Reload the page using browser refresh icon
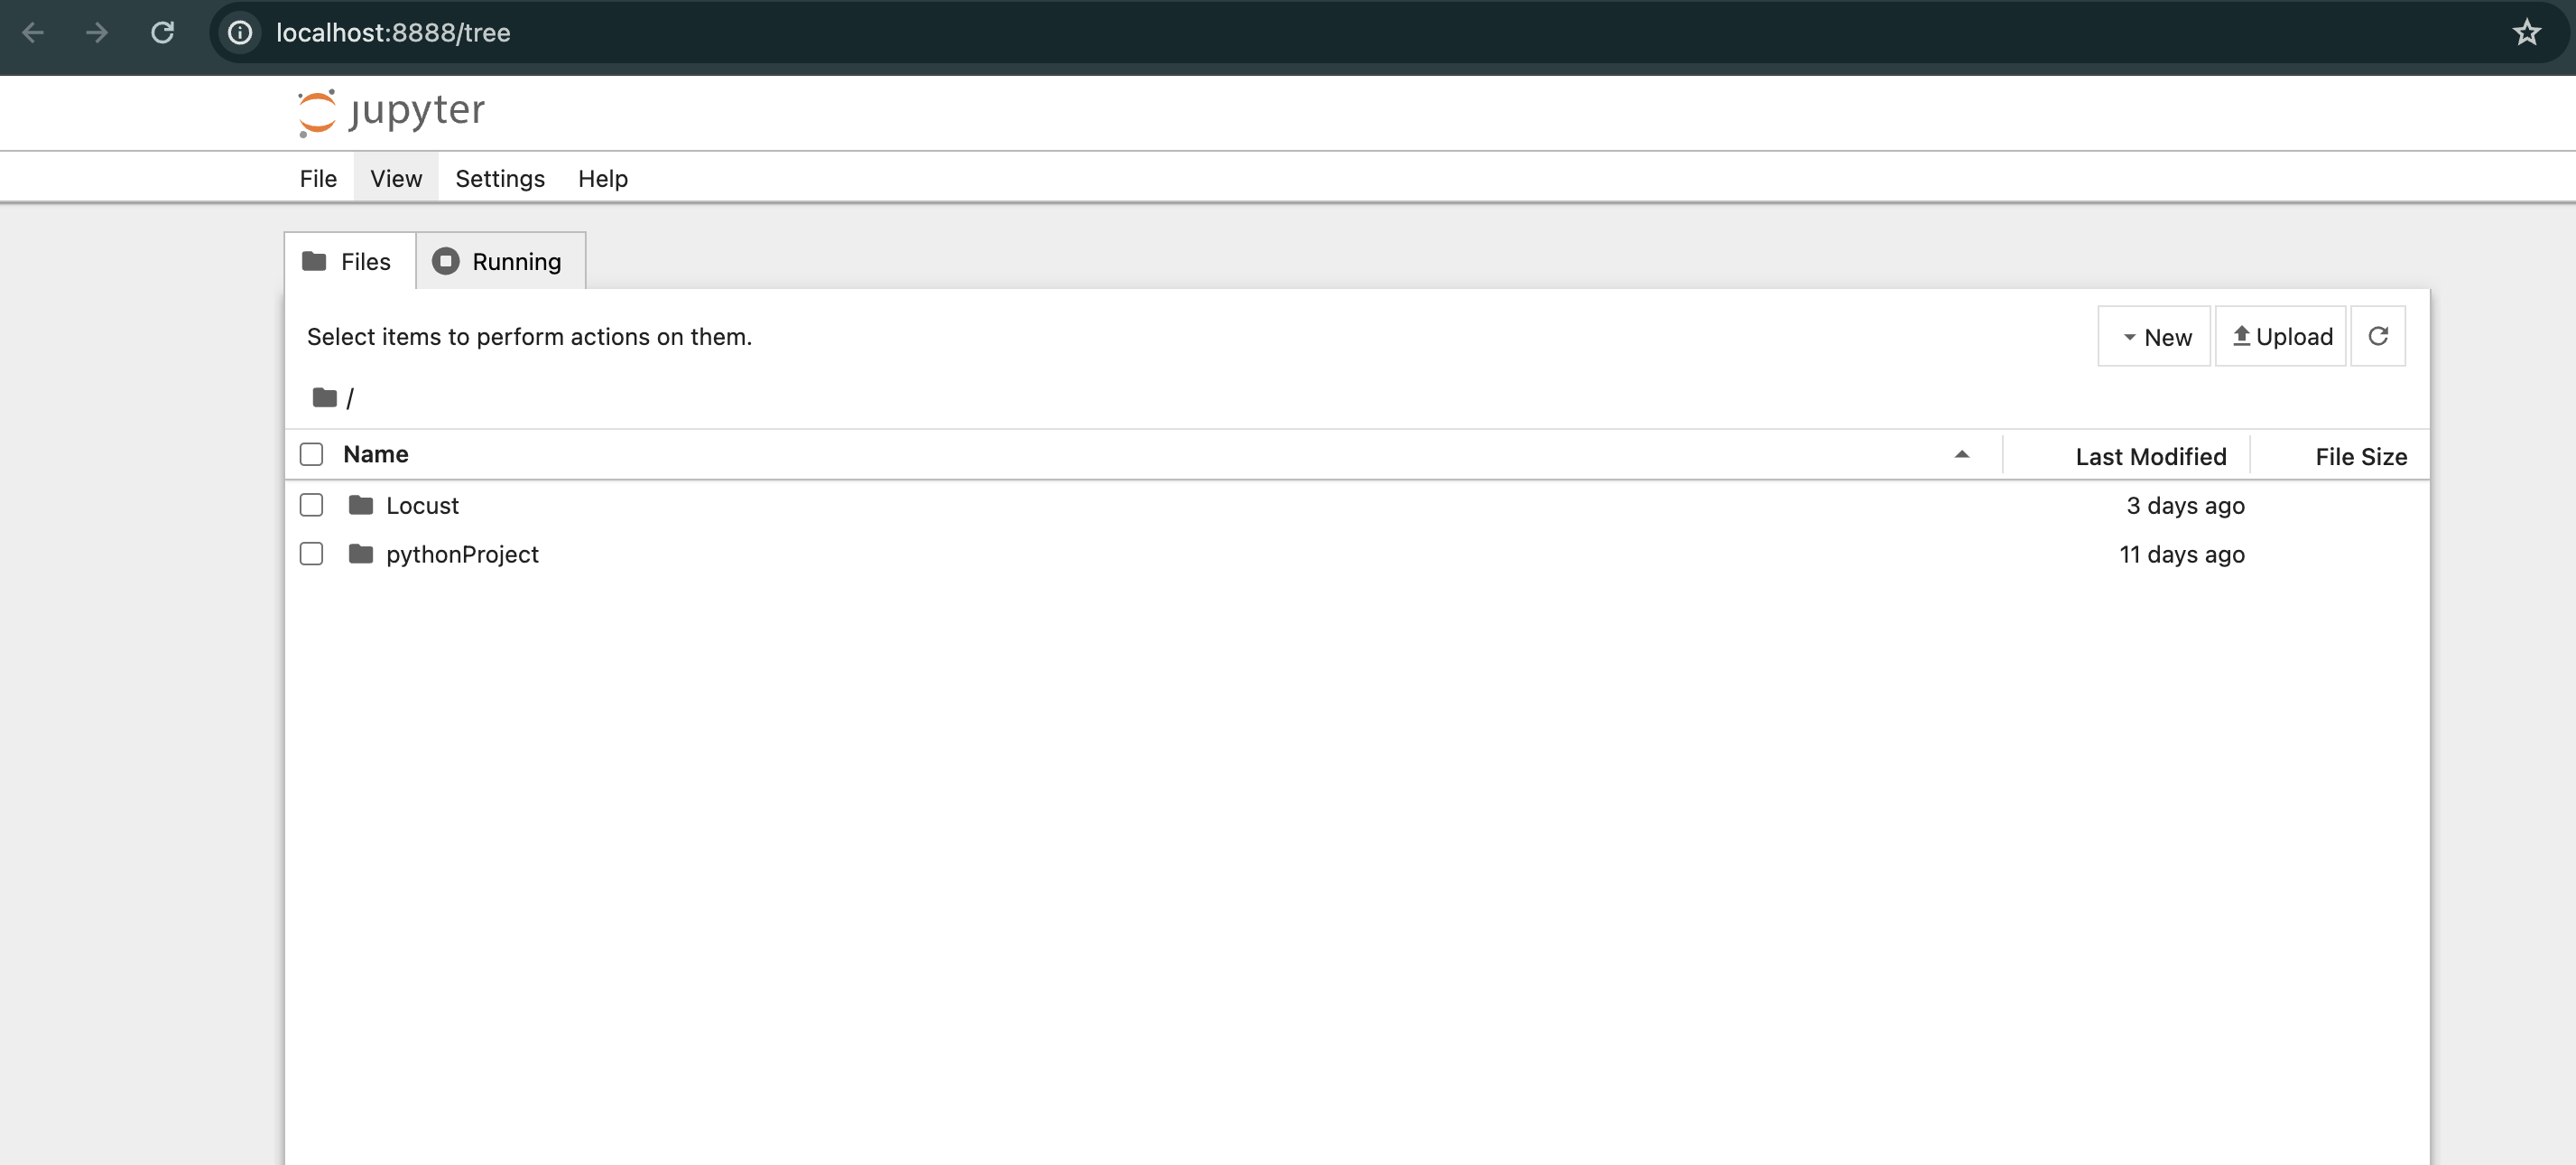 pyautogui.click(x=162, y=32)
